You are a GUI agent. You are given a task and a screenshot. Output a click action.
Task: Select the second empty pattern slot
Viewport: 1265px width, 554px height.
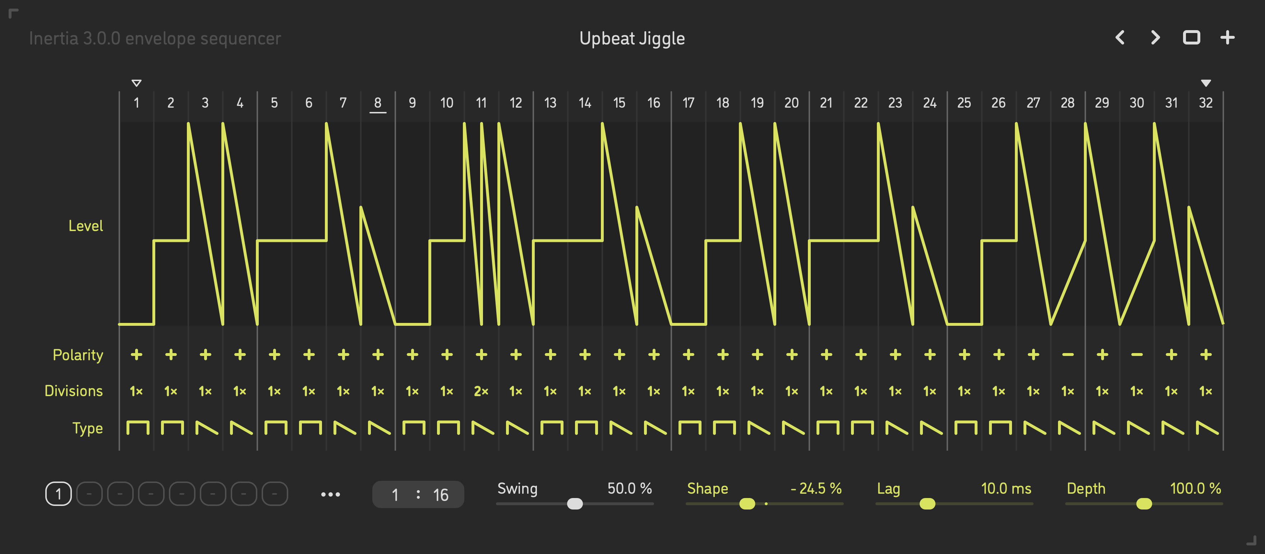coord(120,494)
